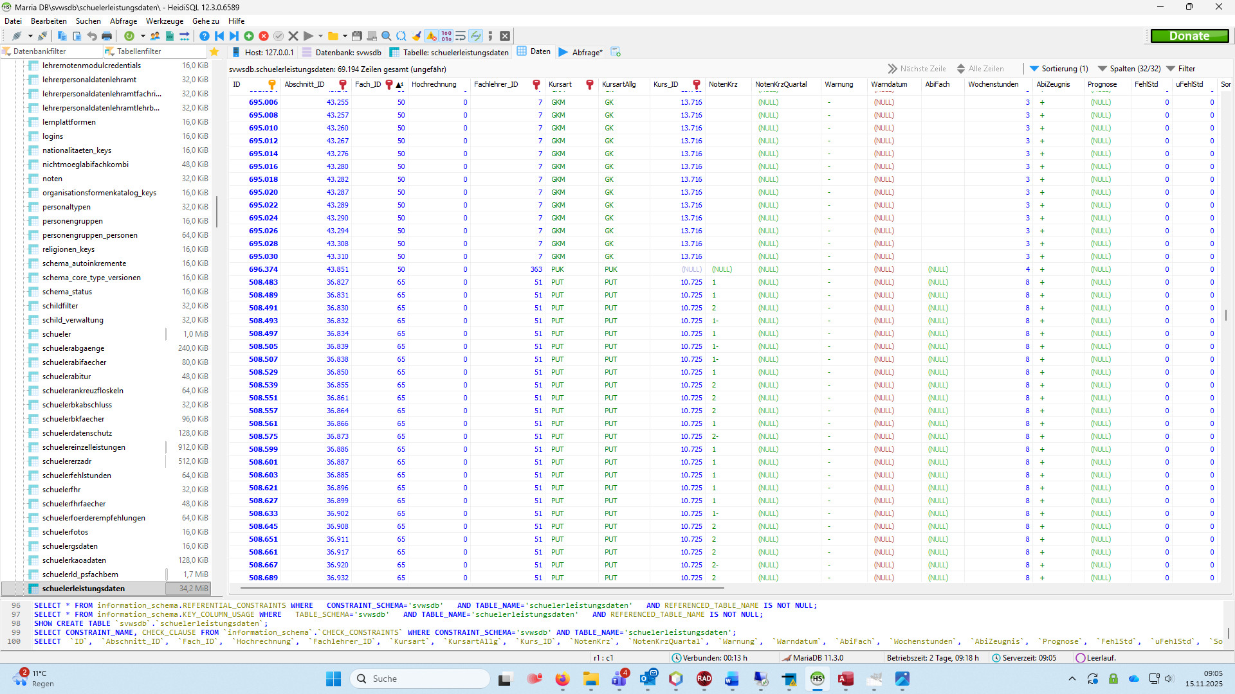The width and height of the screenshot is (1235, 694).
Task: Click the refresh icon in toolbar
Action: [x=129, y=36]
